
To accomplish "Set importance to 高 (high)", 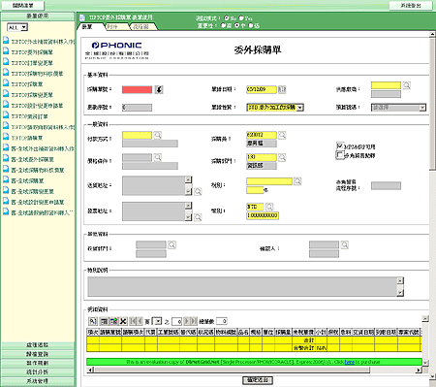I will pos(223,25).
